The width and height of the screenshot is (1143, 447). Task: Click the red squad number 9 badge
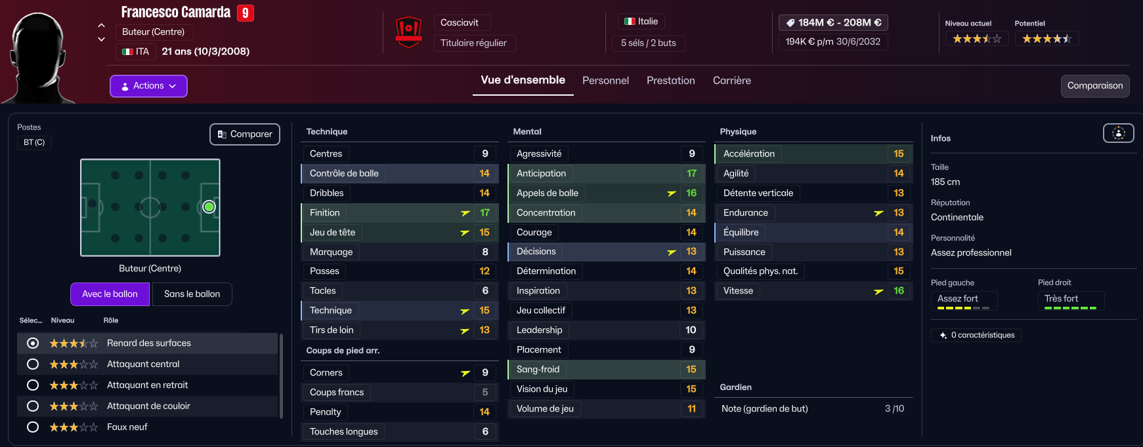(x=245, y=13)
